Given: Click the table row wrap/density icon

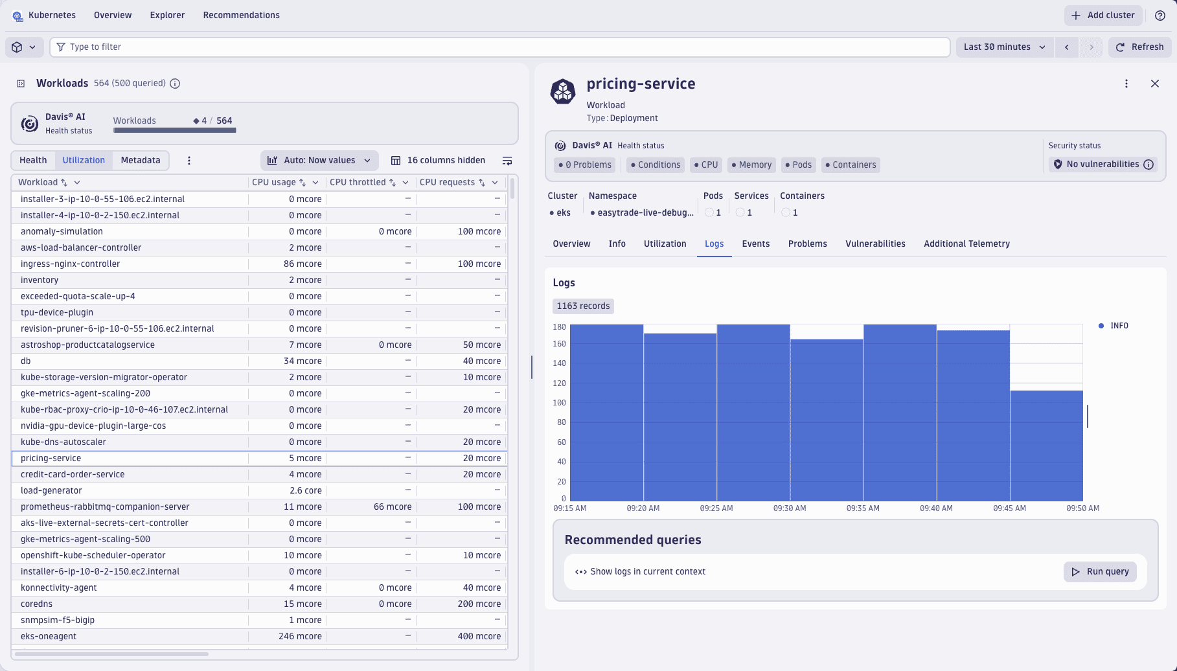Looking at the screenshot, I should pyautogui.click(x=507, y=161).
